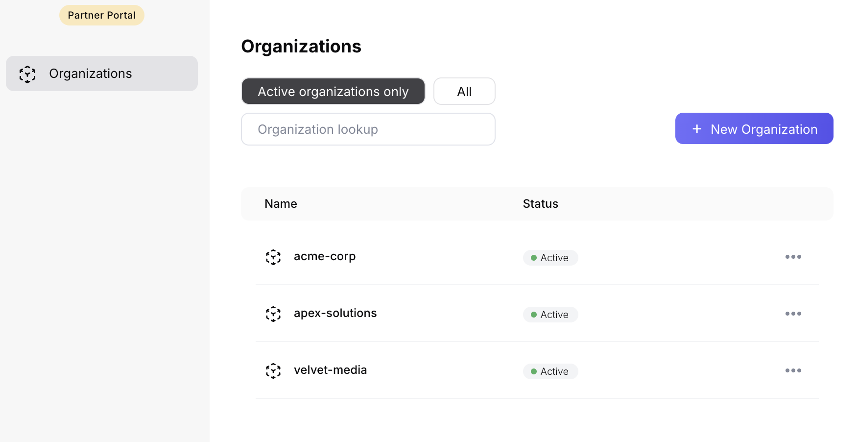This screenshot has height=442, width=858.
Task: Click the acme-corp organization icon
Action: point(273,257)
